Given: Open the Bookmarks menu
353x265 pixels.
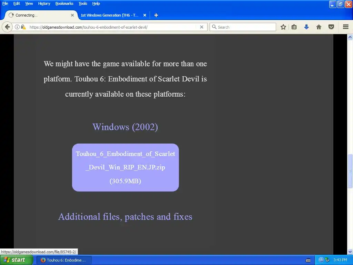Looking at the screenshot, I should 64,3.
